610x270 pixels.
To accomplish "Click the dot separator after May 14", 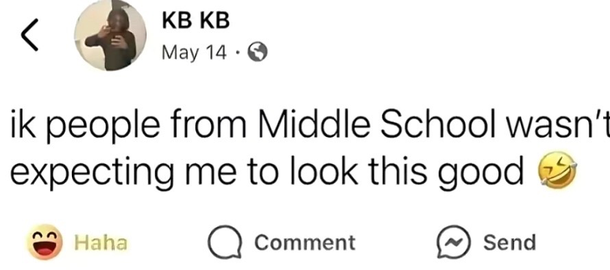I will coord(238,53).
